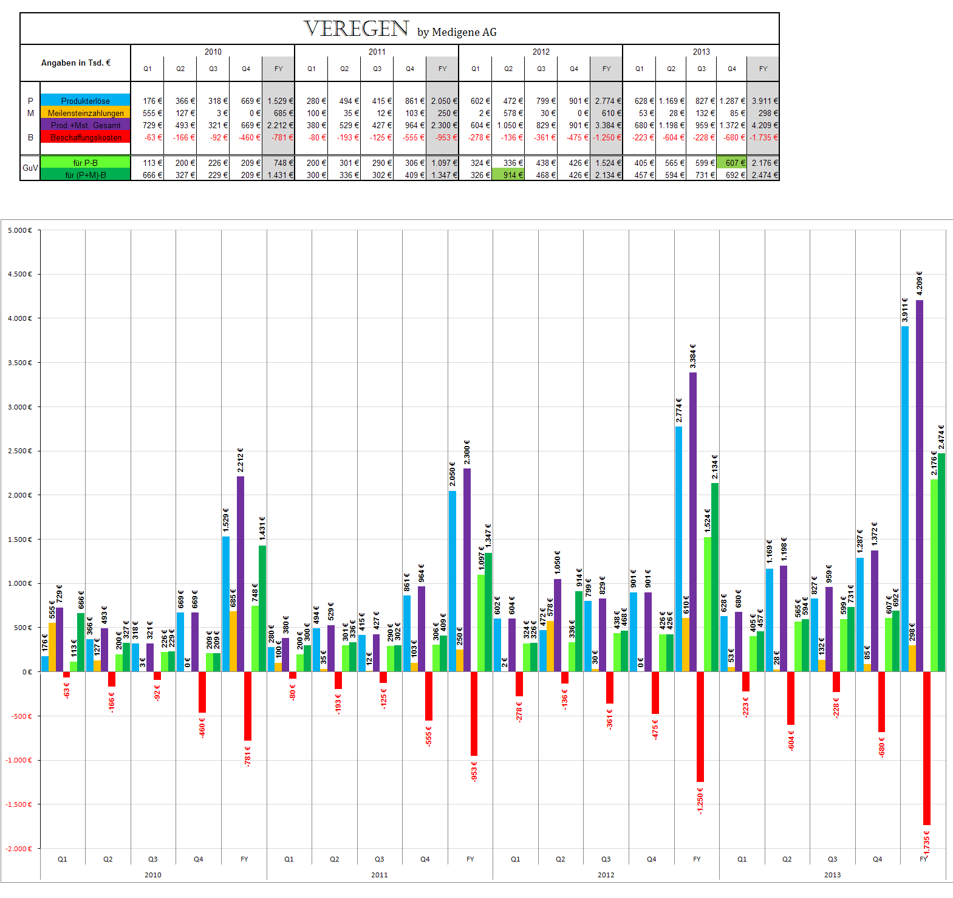Viewport: 953px width, 898px height.
Task: Click the purple Prod.+Mst. Gesamt cell
Action: [85, 125]
